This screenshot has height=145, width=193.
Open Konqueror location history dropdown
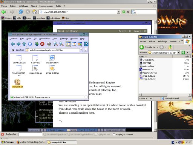[81, 50]
